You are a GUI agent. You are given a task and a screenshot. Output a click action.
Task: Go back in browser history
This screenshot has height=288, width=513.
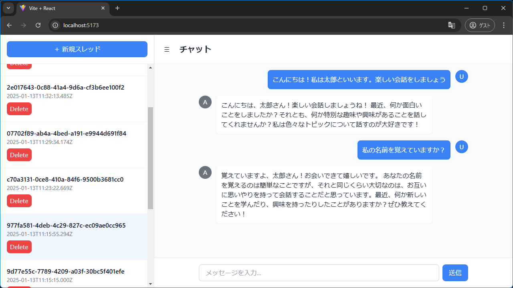[x=9, y=25]
